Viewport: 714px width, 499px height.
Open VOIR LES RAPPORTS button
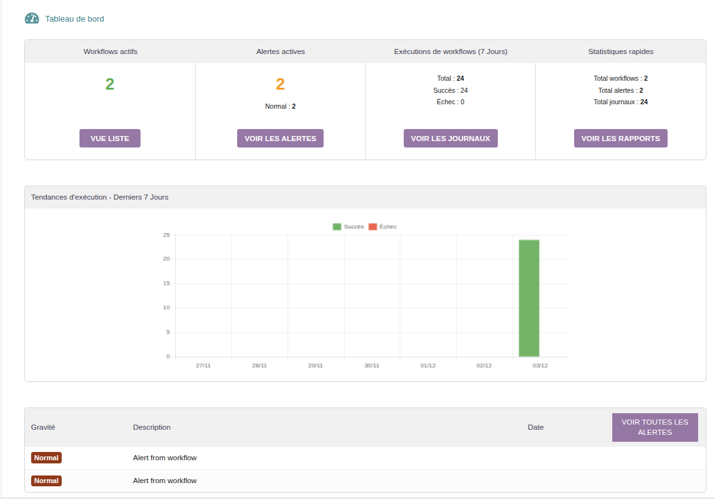click(621, 139)
